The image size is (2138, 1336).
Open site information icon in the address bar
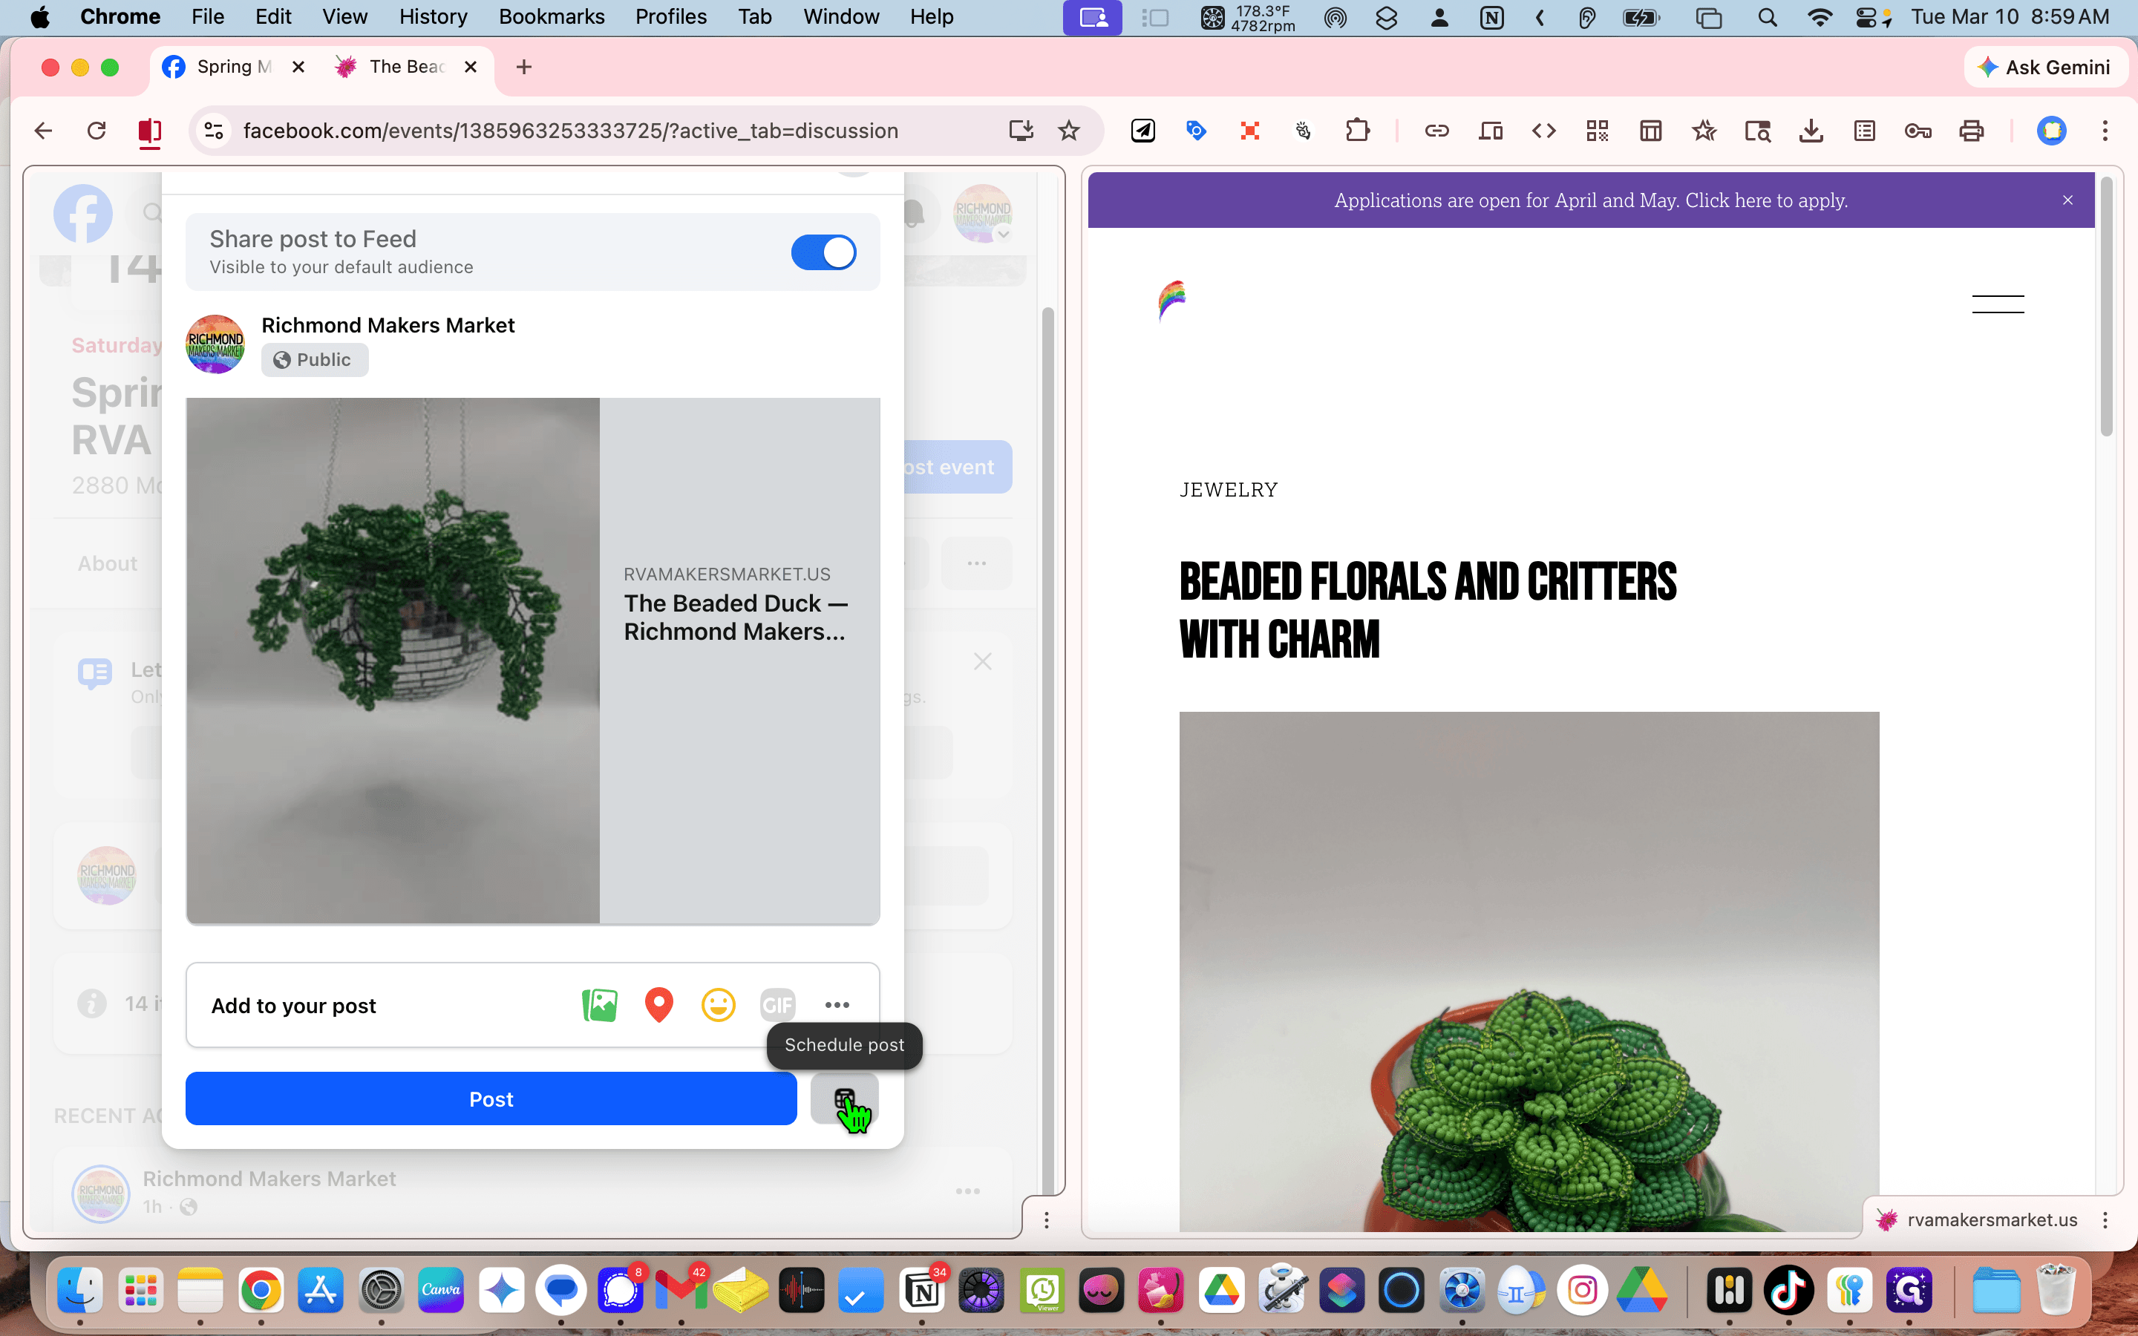click(214, 131)
